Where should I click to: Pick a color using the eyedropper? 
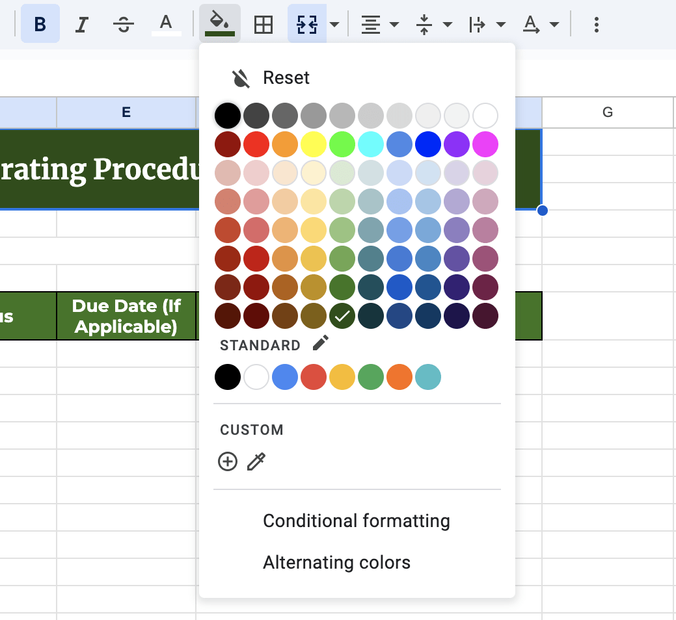[x=256, y=461]
